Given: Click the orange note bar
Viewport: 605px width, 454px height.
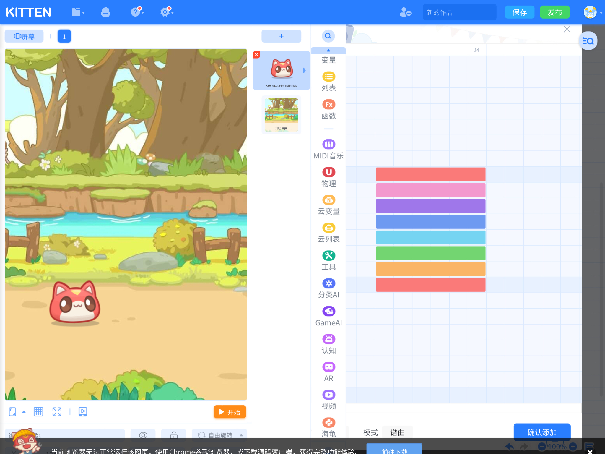Looking at the screenshot, I should (430, 269).
